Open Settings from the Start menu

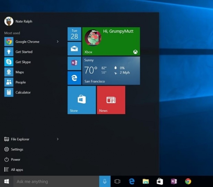(x=17, y=150)
